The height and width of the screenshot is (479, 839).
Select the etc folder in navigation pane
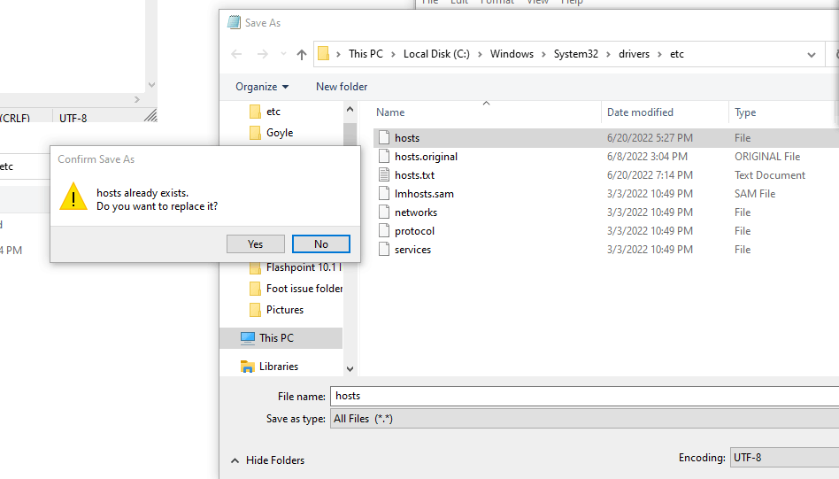point(273,112)
